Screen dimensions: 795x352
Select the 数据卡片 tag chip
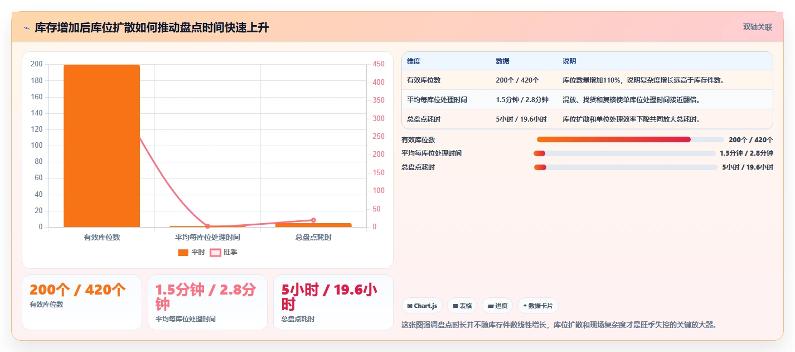pos(538,306)
